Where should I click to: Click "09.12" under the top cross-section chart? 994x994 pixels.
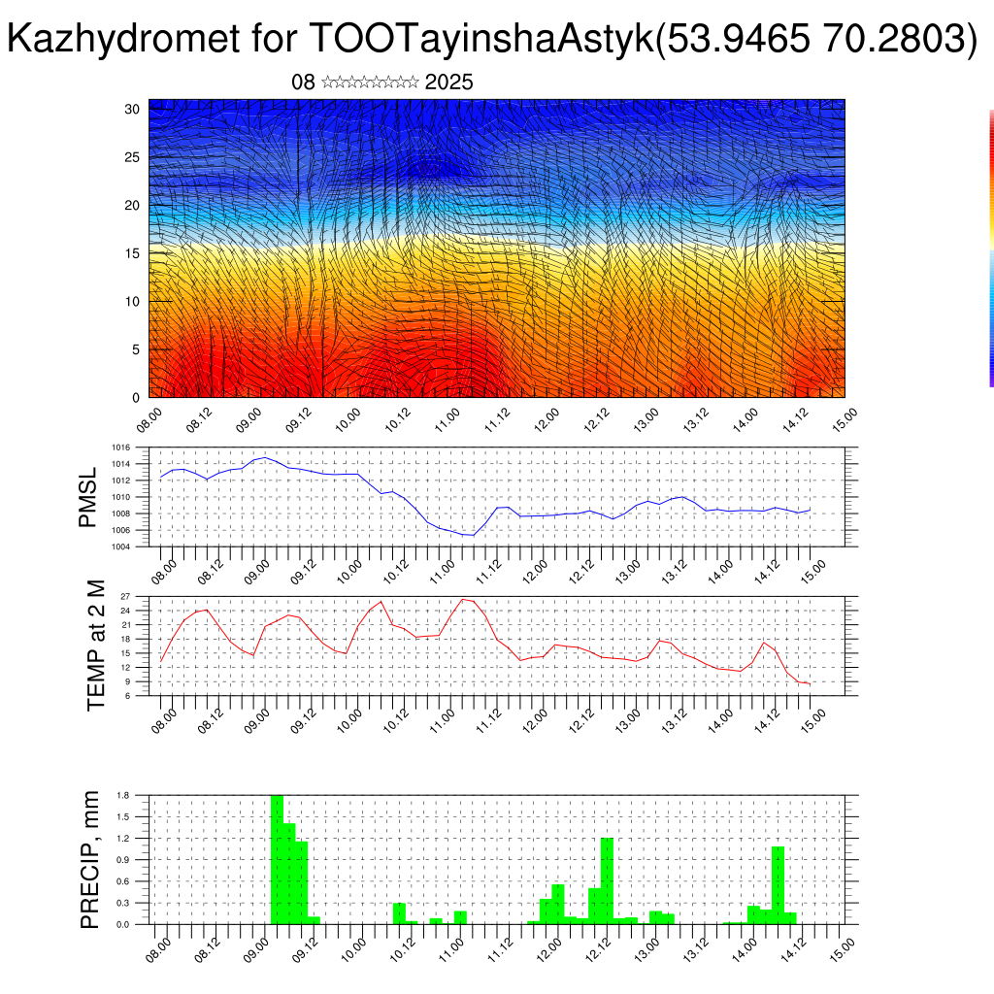point(299,419)
